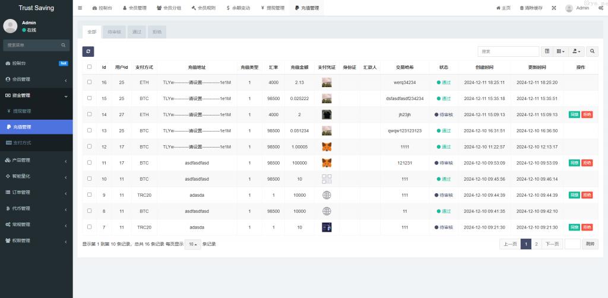Check the select-all checkbox in table header
The height and width of the screenshot is (298, 608).
click(90, 67)
